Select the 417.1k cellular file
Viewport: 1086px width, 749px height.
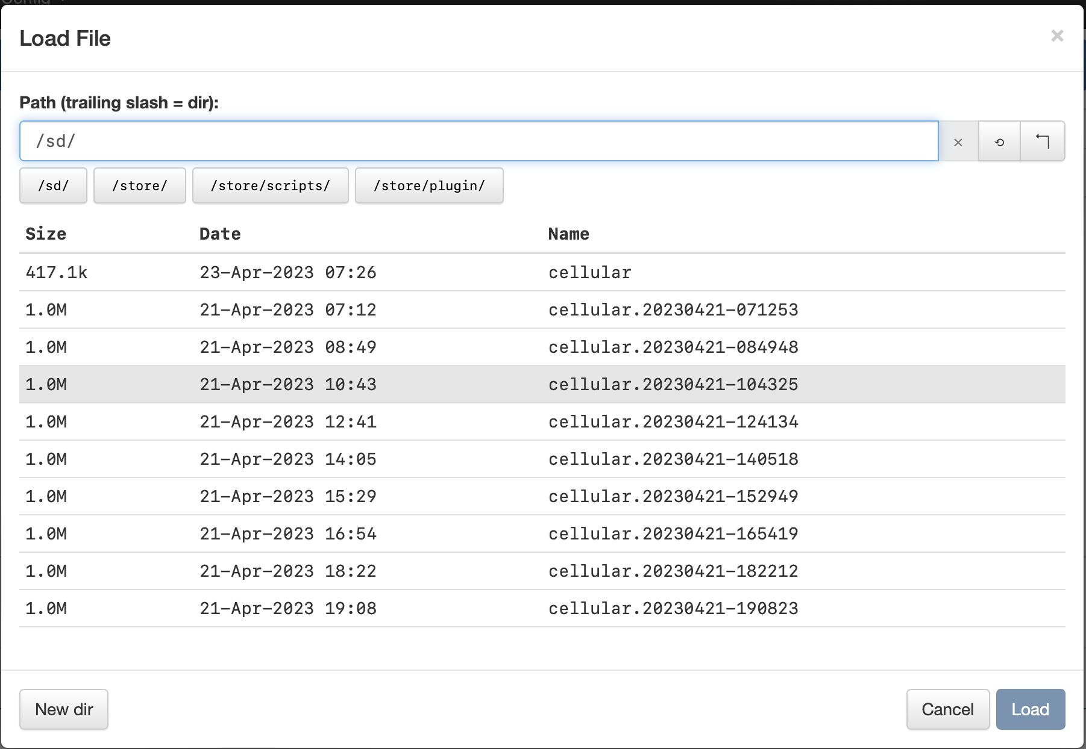(x=589, y=273)
